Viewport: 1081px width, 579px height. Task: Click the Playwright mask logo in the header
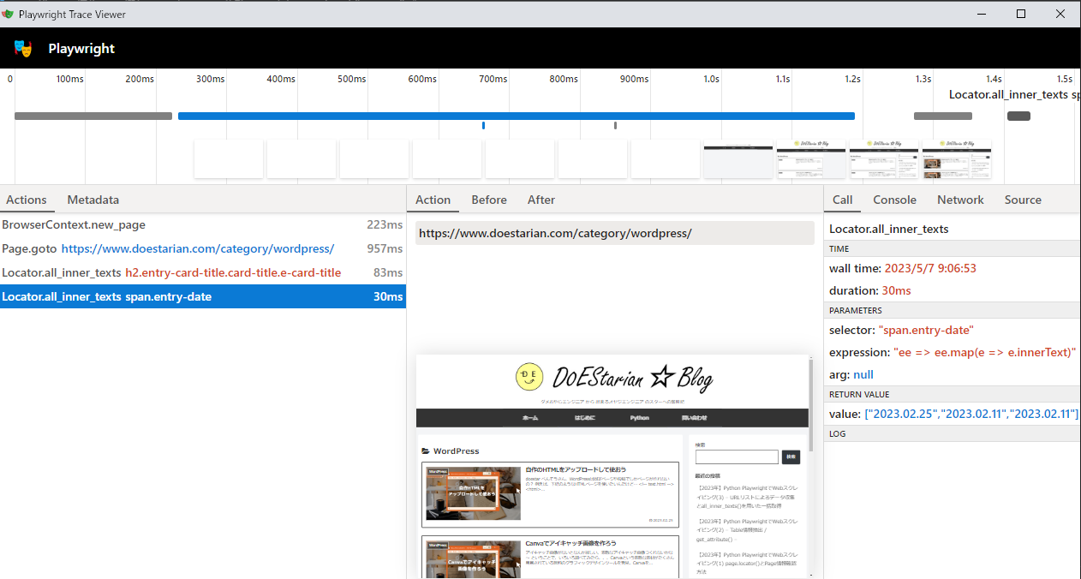click(22, 49)
